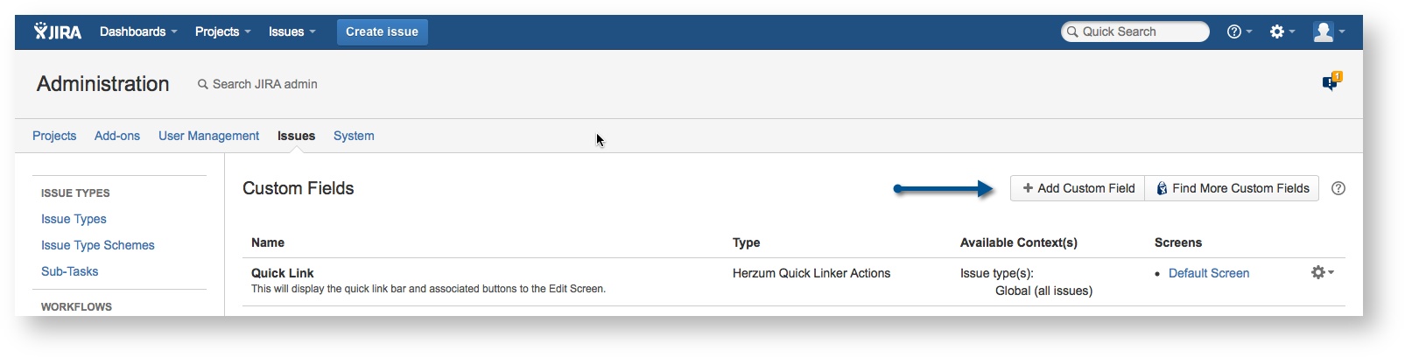This screenshot has height=358, width=1405.
Task: Open the user profile avatar menu
Action: [1328, 32]
